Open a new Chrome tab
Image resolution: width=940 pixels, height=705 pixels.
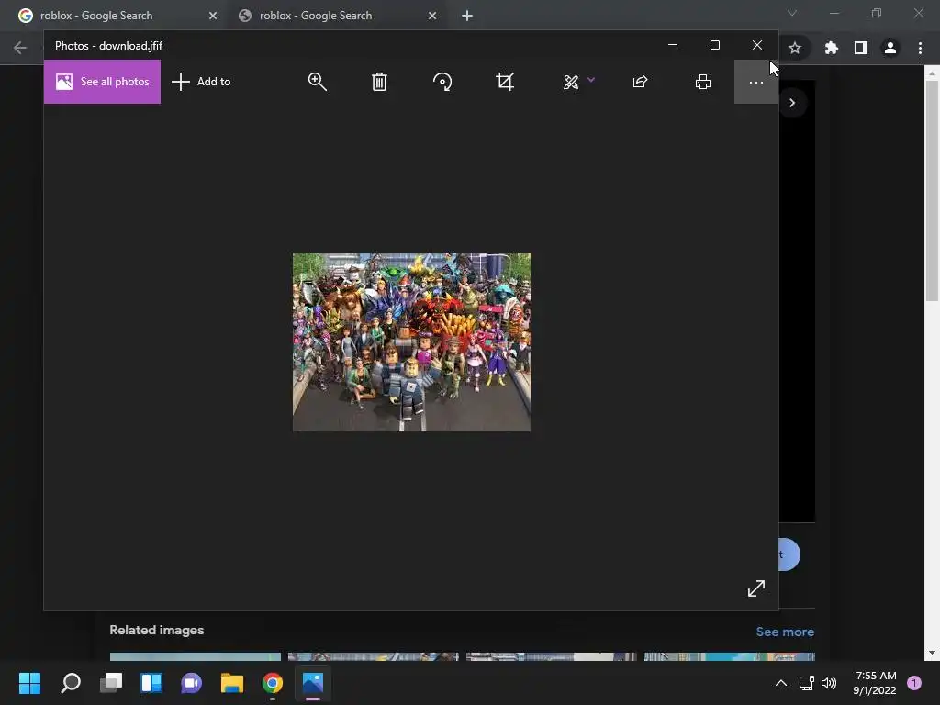click(x=467, y=16)
